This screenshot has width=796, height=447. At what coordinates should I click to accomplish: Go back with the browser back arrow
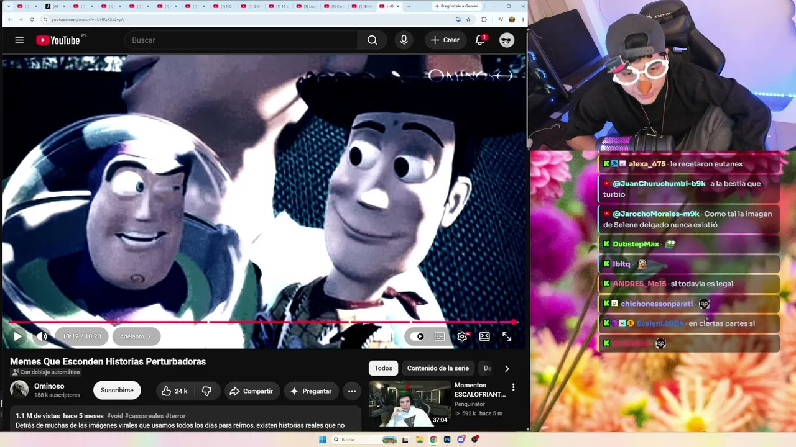(x=9, y=19)
